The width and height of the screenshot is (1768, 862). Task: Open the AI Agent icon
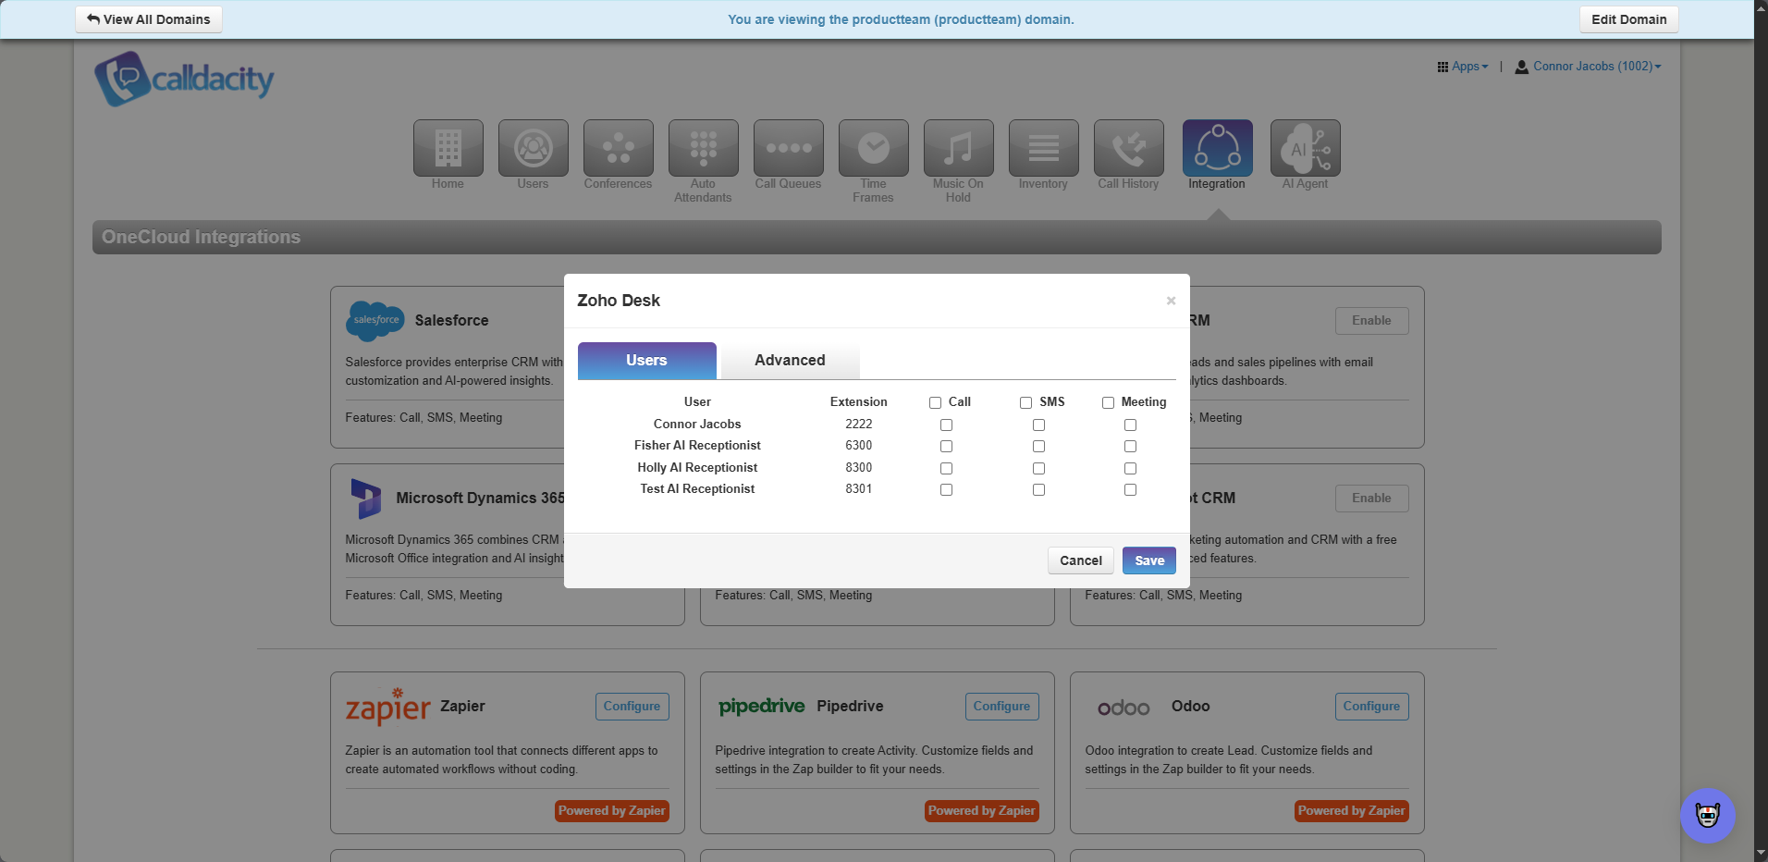1305,148
